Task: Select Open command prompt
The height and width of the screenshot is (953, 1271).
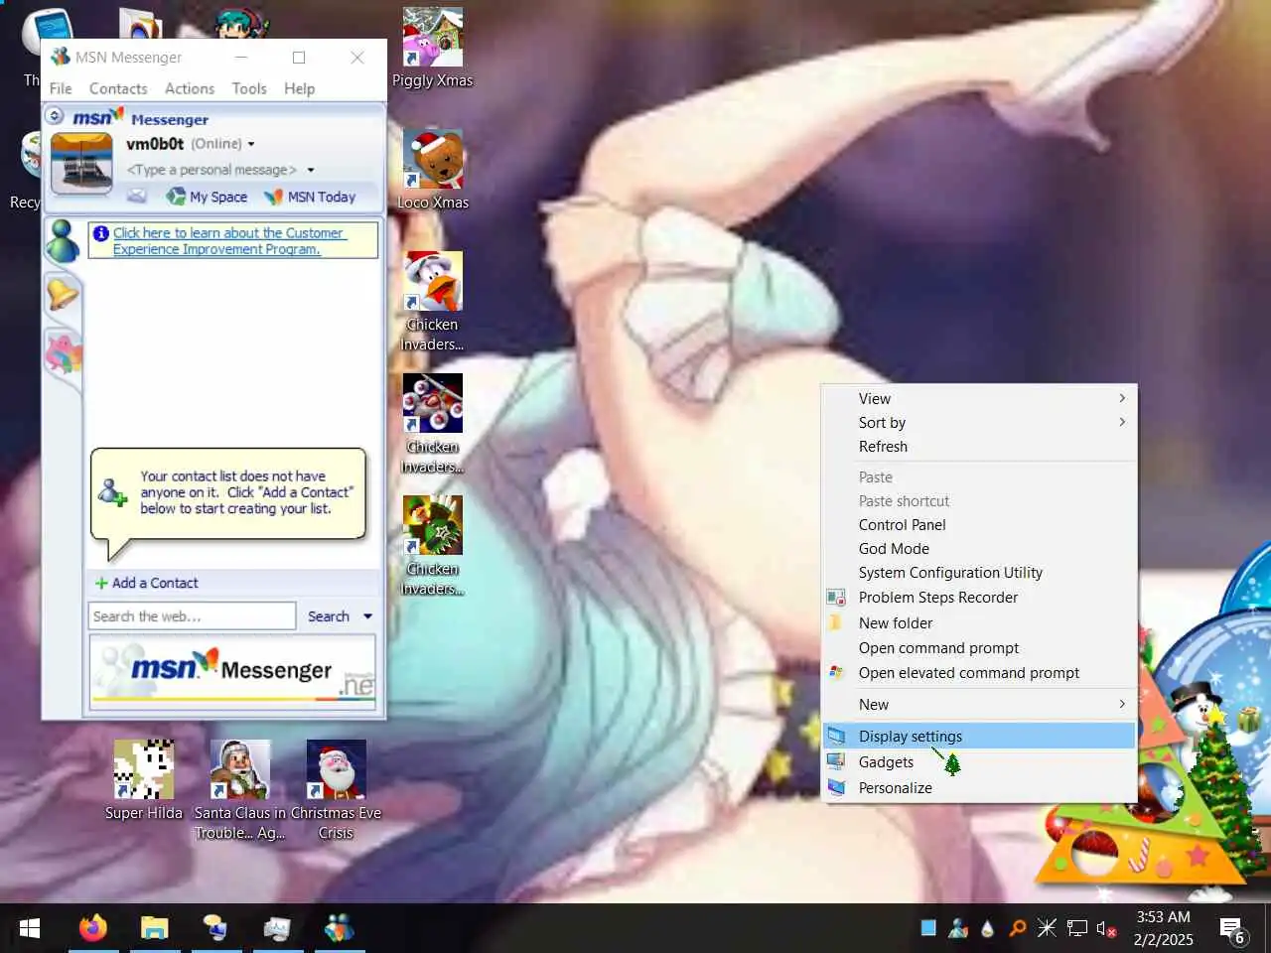Action: pyautogui.click(x=979, y=647)
